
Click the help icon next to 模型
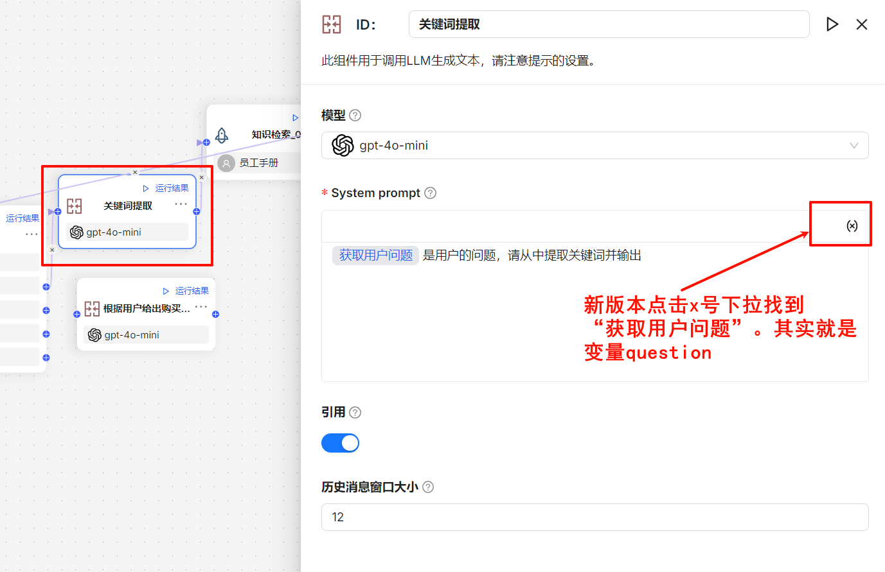[355, 116]
